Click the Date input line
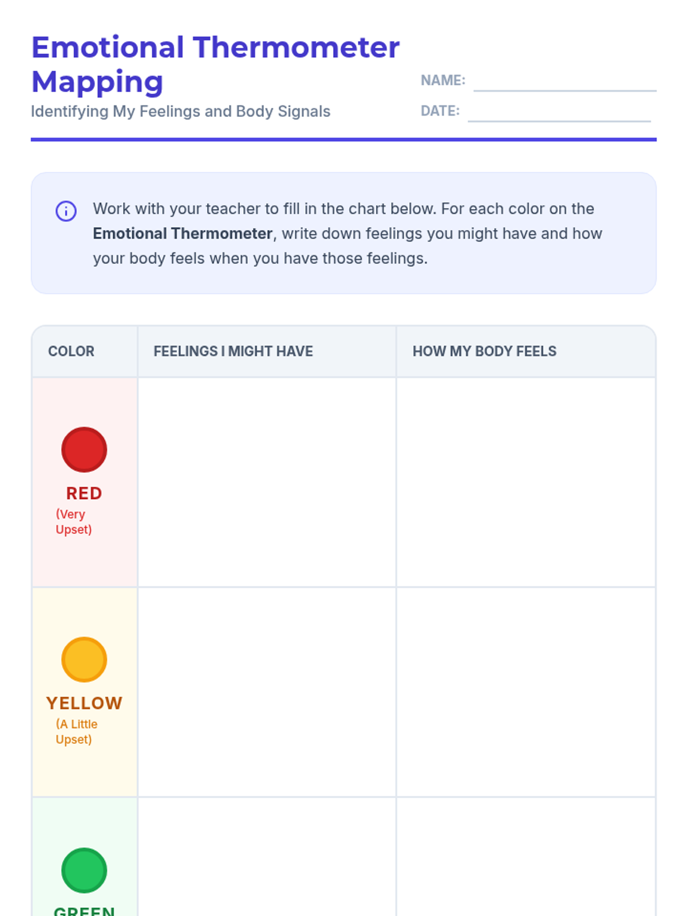The width and height of the screenshot is (687, 916). click(559, 113)
